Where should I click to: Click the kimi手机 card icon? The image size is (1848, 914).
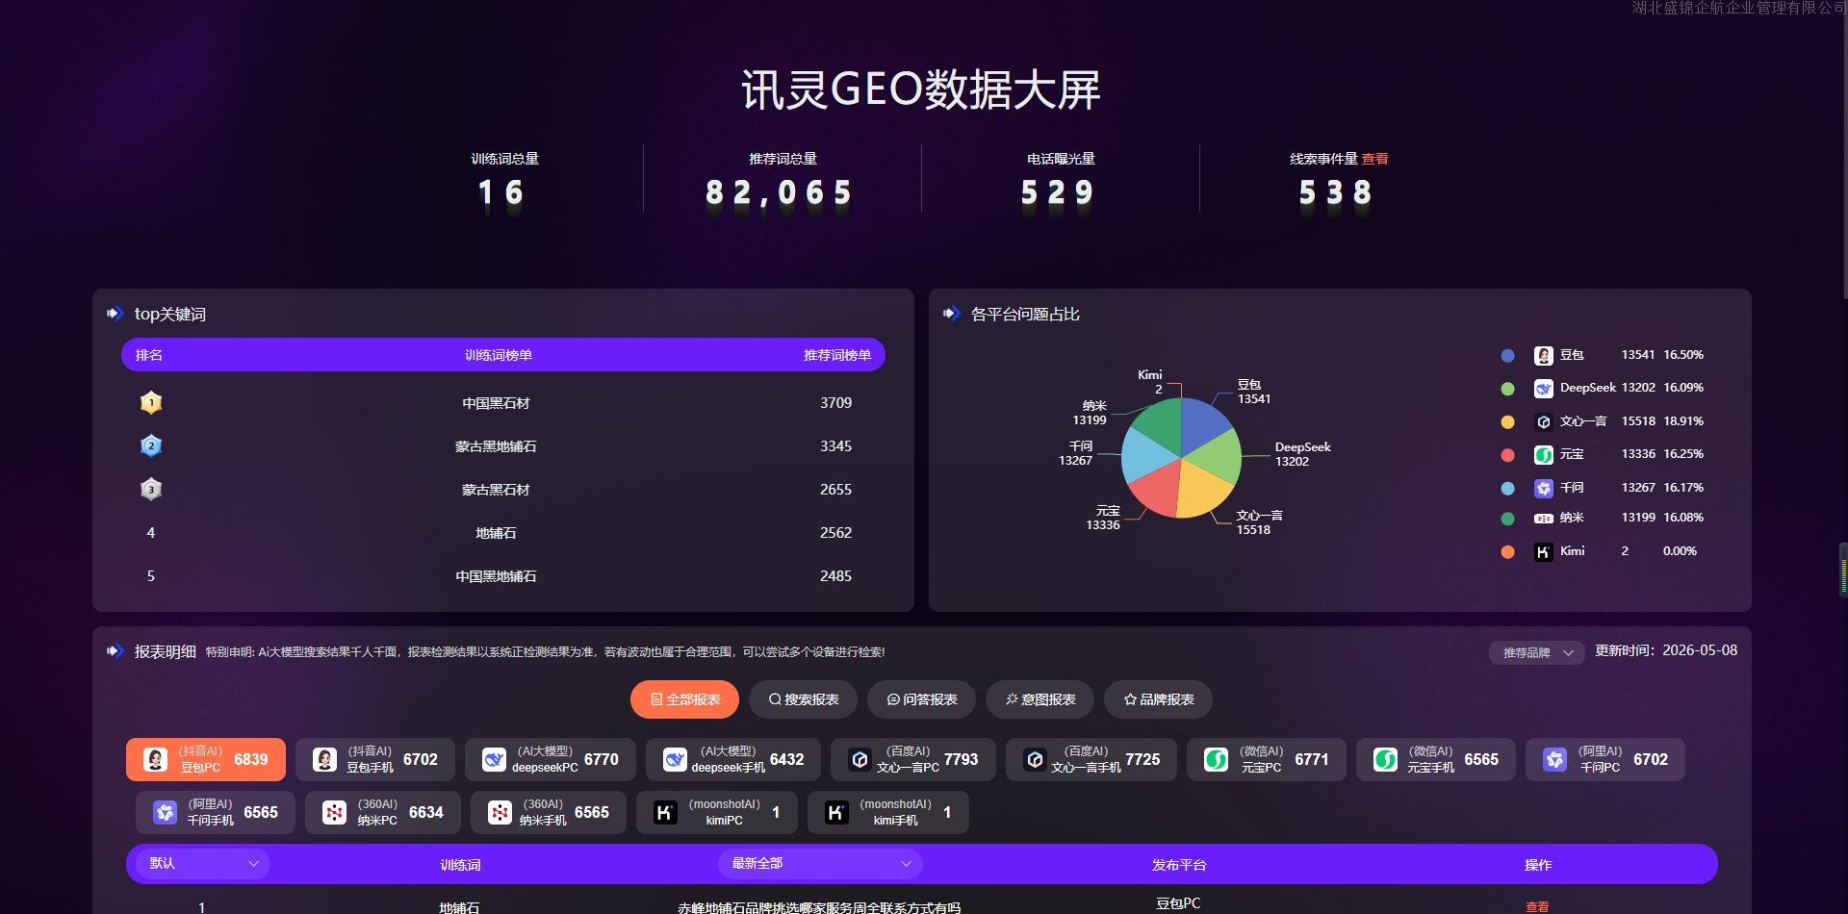pos(837,812)
